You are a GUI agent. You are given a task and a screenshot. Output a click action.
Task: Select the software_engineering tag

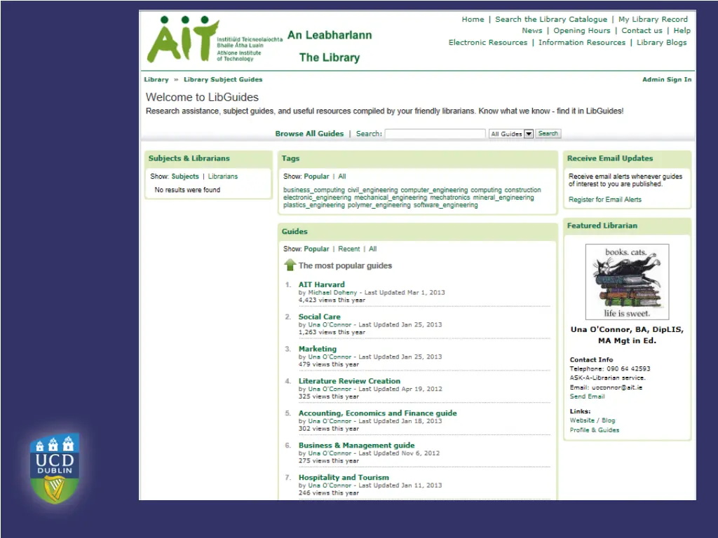[x=446, y=205]
